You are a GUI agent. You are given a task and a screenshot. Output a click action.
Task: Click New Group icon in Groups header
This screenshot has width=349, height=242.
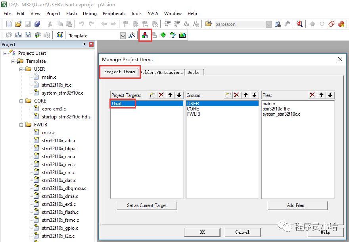pyautogui.click(x=228, y=95)
